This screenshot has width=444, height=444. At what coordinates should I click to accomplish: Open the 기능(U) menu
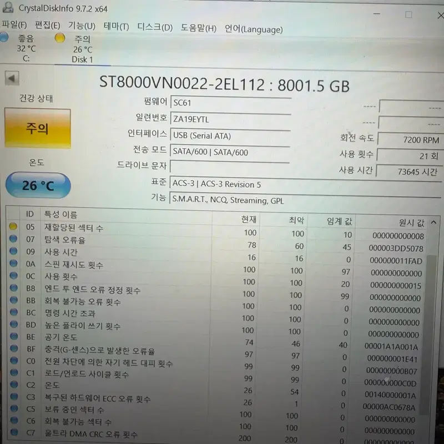82,26
